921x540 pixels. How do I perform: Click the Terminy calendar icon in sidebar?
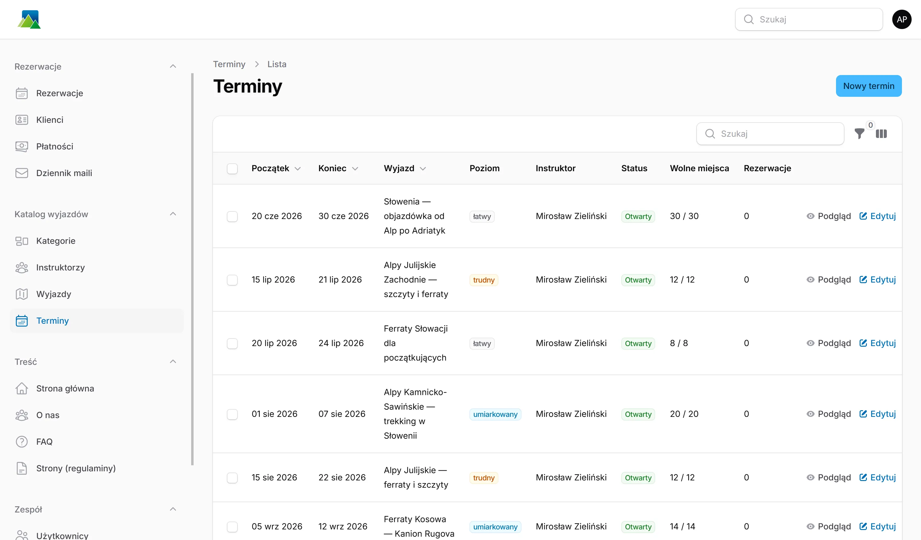[21, 321]
